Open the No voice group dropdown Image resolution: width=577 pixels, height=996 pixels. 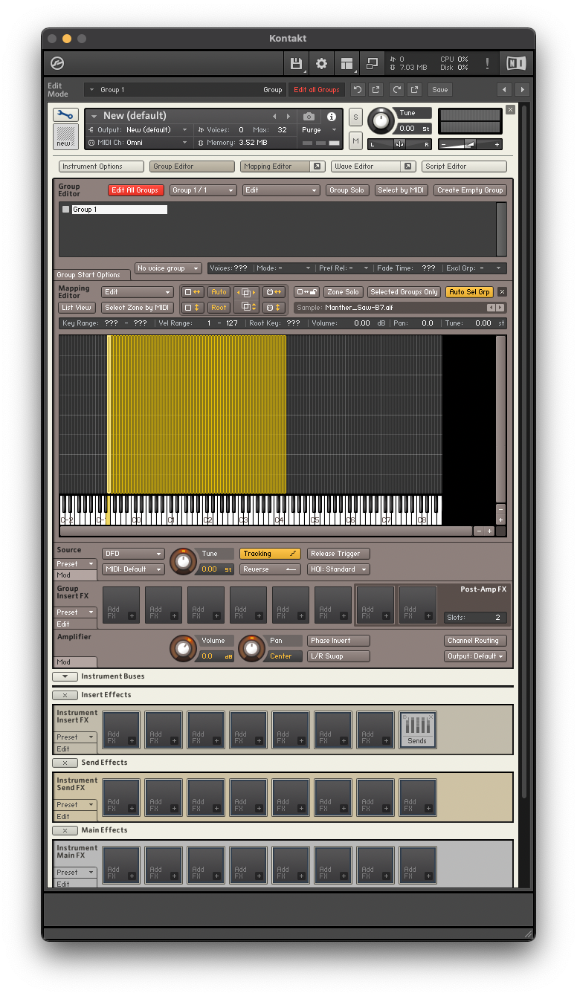coord(168,268)
